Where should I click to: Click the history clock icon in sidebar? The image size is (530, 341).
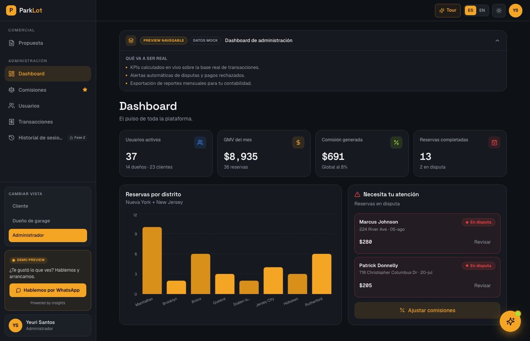(12, 138)
